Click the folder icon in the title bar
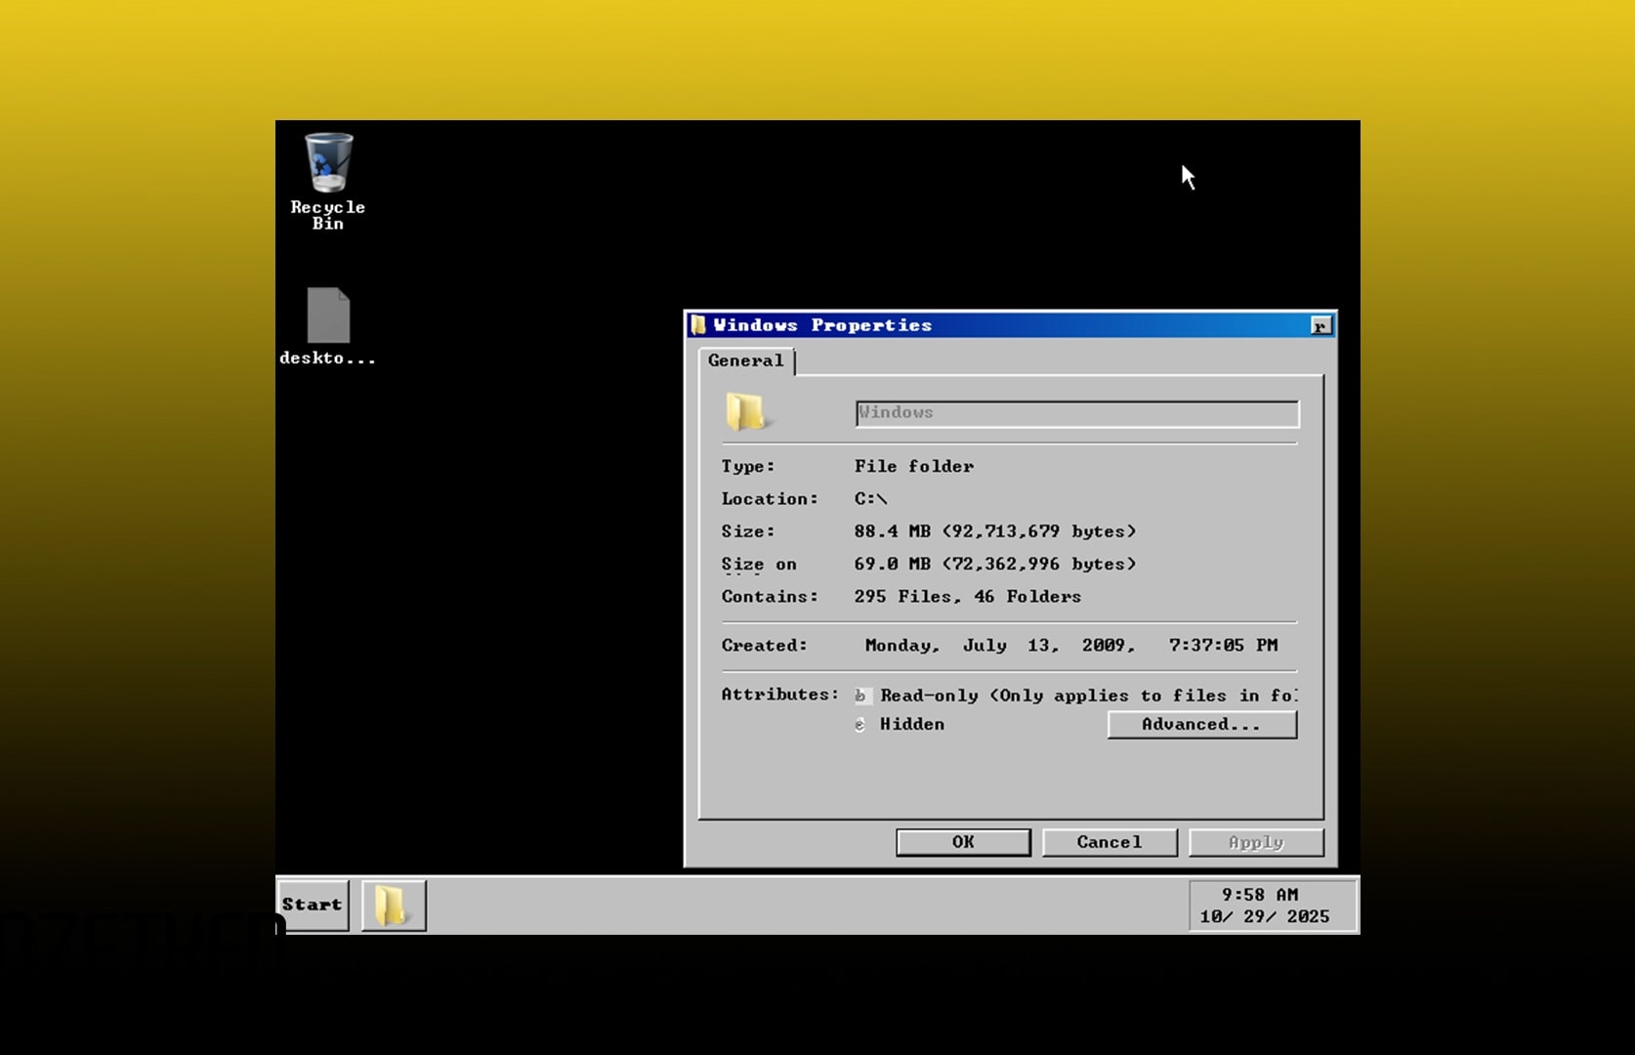The height and width of the screenshot is (1055, 1635). 698,325
